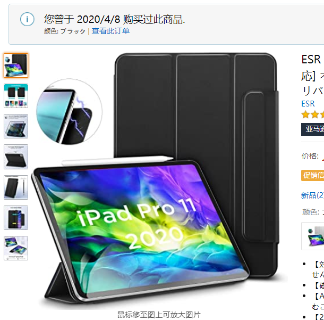Click the circular magnetic charging inset image
The image size is (324, 320).
point(69,111)
